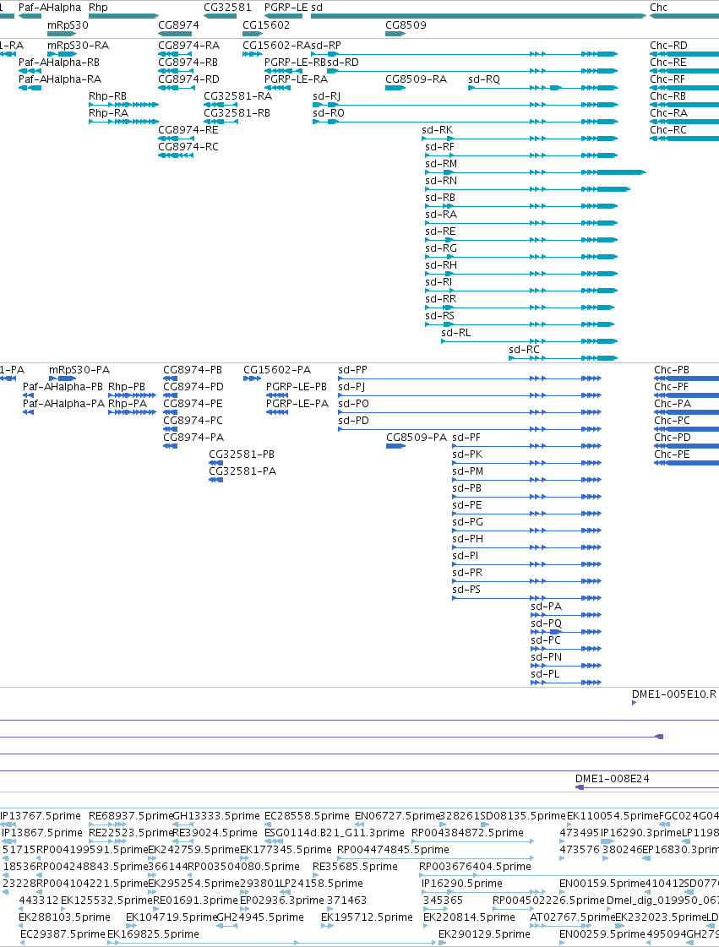The height and width of the screenshot is (947, 719).
Task: Click the Chc gene label
Action: (x=658, y=8)
